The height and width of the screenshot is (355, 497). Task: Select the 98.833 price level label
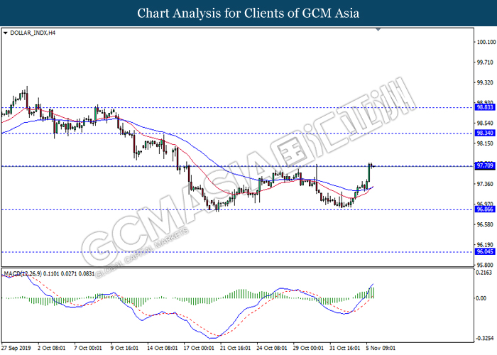[485, 107]
